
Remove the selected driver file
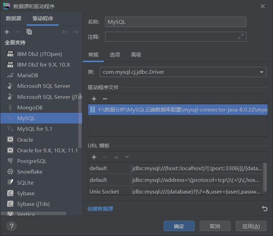tap(105, 99)
